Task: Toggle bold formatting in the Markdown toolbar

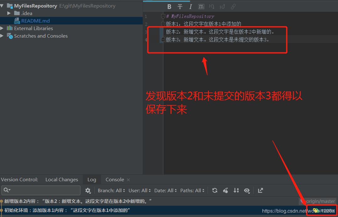Action: click(x=169, y=6)
